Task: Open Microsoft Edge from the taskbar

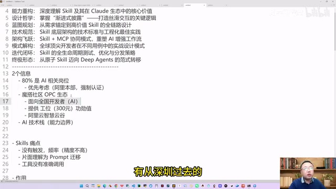Action: [x=104, y=186]
